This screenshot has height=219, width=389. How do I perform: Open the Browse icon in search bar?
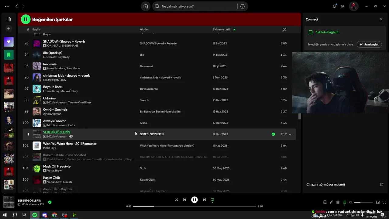242,6
